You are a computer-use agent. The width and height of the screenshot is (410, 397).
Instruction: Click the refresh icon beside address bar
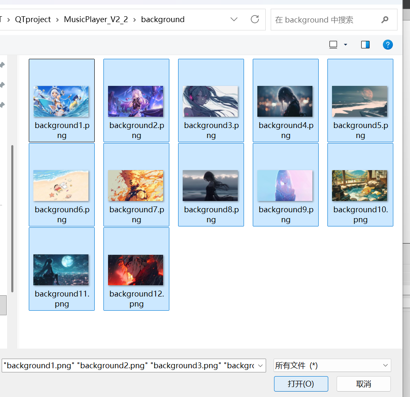click(255, 19)
